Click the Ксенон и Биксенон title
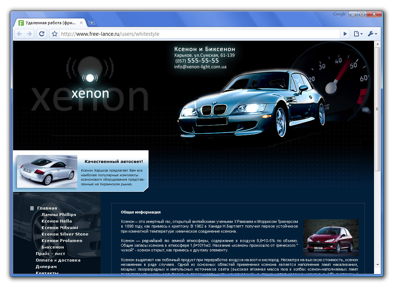This screenshot has height=289, width=395. (205, 49)
